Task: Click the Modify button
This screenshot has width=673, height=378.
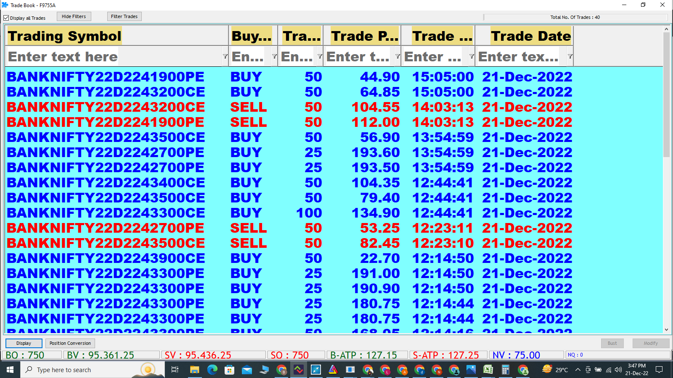Action: click(x=651, y=343)
